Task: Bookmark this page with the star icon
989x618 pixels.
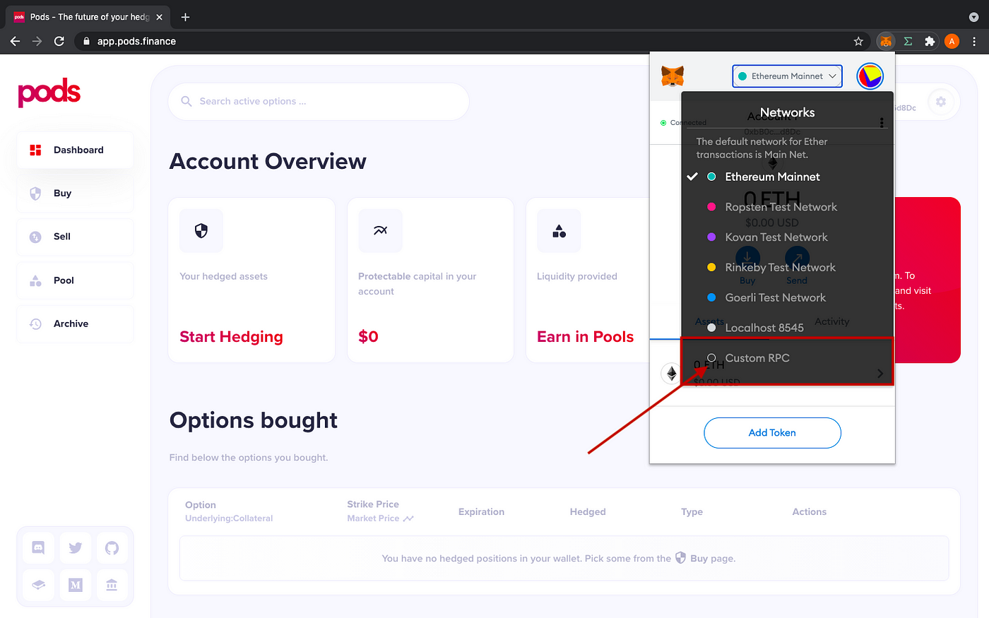Action: click(x=858, y=41)
